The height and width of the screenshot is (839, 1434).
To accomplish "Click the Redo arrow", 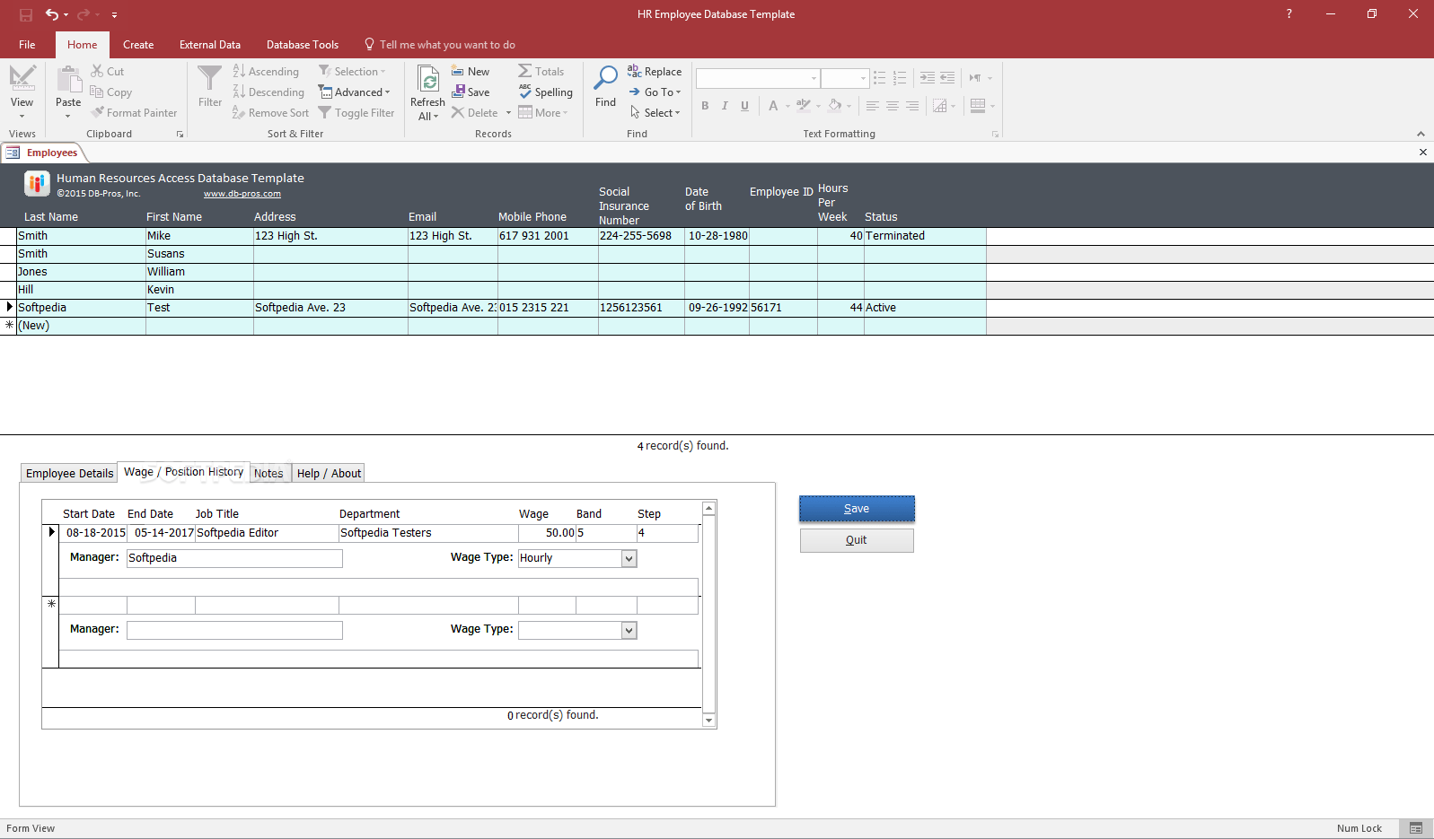I will tap(83, 14).
